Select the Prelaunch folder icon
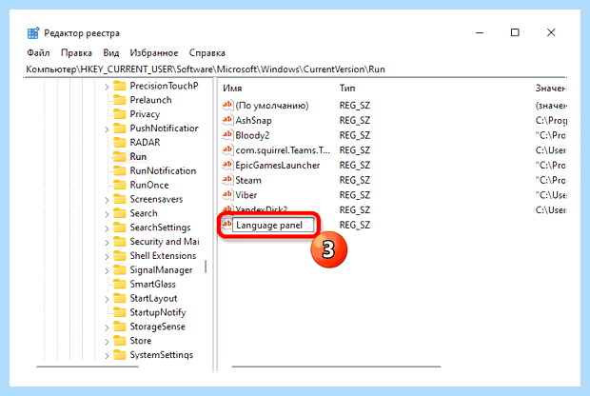 click(120, 100)
